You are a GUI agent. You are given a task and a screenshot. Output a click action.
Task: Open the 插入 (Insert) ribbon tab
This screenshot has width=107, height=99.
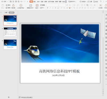point(35,2)
